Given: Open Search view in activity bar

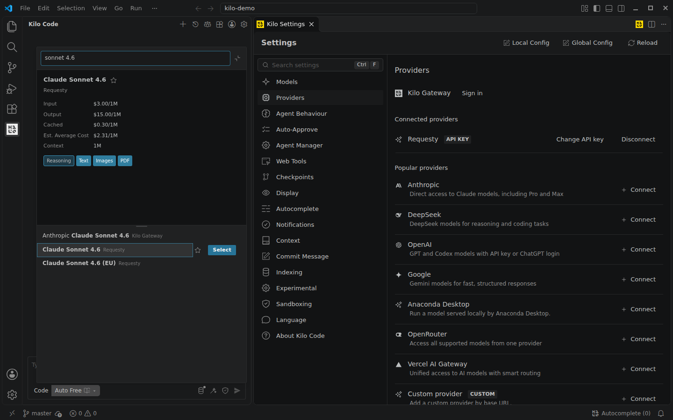Looking at the screenshot, I should pos(12,47).
